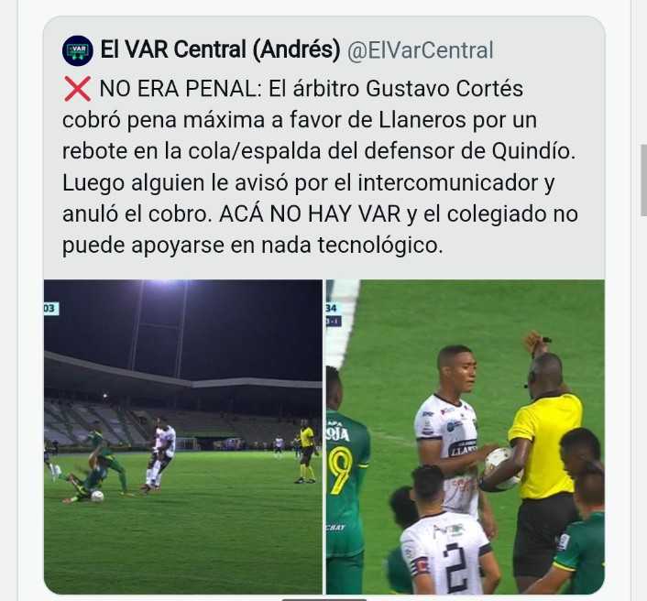
Task: Click the timer overlay reading 03
Action: 51,308
